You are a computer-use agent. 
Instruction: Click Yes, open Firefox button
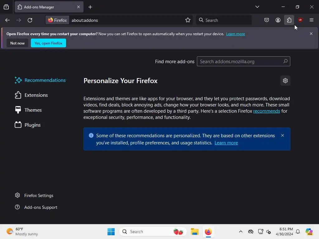(x=48, y=43)
